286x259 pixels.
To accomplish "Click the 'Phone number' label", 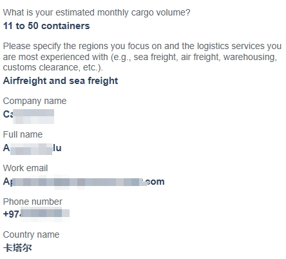I will point(33,202).
